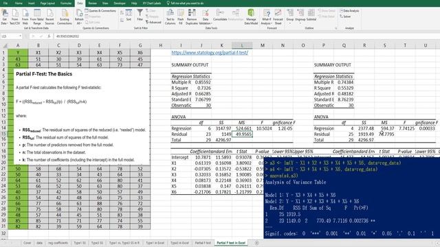This screenshot has width=440, height=247.
Task: Open Advanced filter options
Action: click(x=153, y=22)
